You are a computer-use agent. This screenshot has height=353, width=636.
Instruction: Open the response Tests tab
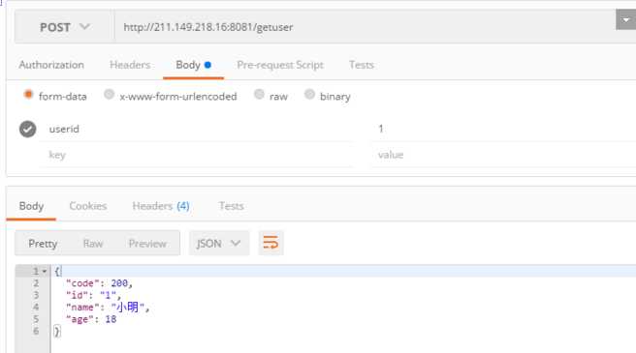[x=231, y=206]
